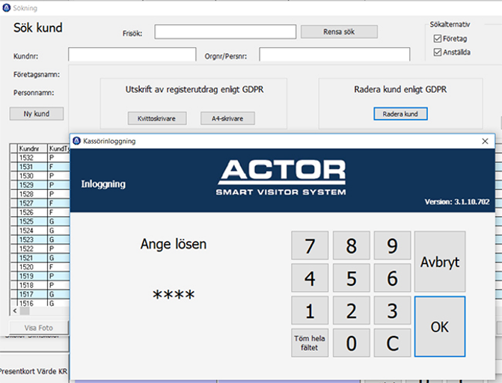Confirm password with OK button
This screenshot has width=502, height=383.
click(x=440, y=327)
